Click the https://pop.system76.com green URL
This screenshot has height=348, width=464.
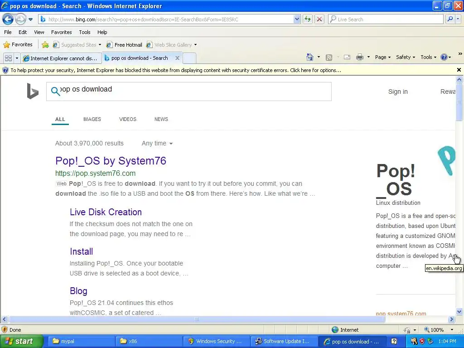(95, 173)
